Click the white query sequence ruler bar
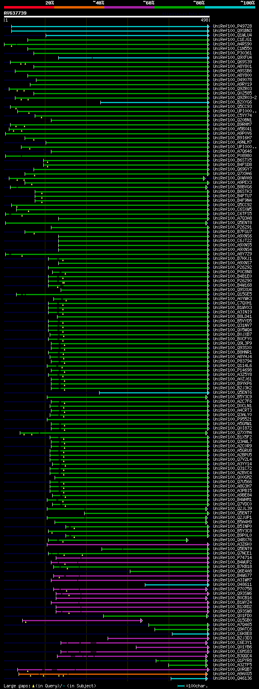The image size is (259, 689). pos(107,17)
